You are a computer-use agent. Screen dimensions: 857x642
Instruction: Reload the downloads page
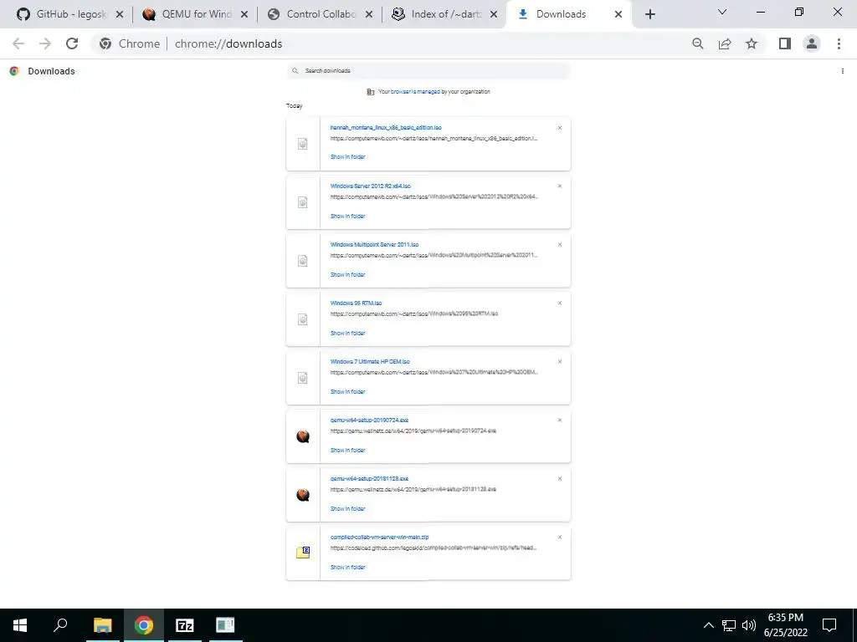(x=72, y=43)
